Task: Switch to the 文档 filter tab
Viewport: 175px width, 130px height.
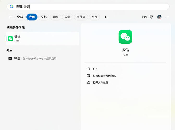Action: tap(44, 17)
